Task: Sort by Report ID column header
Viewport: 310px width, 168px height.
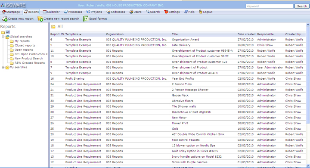Action: (x=57, y=34)
